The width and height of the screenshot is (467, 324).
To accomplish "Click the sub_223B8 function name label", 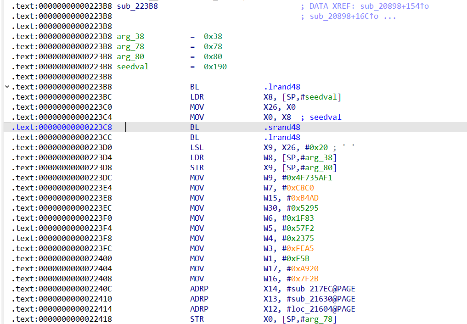I will point(137,6).
